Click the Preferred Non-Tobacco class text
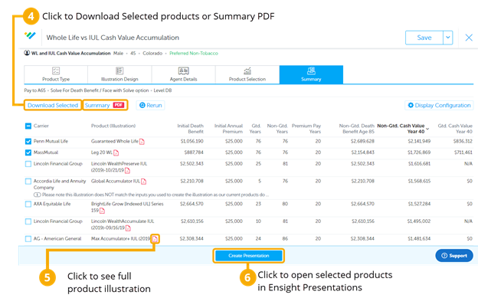 [x=194, y=53]
